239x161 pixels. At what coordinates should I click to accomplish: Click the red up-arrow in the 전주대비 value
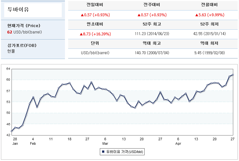(x=139, y=15)
